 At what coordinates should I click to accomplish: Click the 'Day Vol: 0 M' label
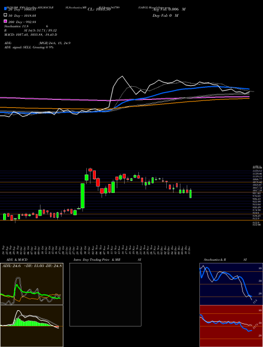click(165, 15)
